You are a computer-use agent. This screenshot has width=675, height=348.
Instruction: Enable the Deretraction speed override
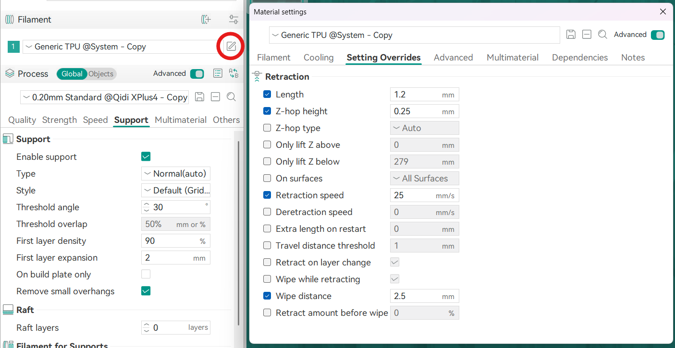pyautogui.click(x=267, y=212)
